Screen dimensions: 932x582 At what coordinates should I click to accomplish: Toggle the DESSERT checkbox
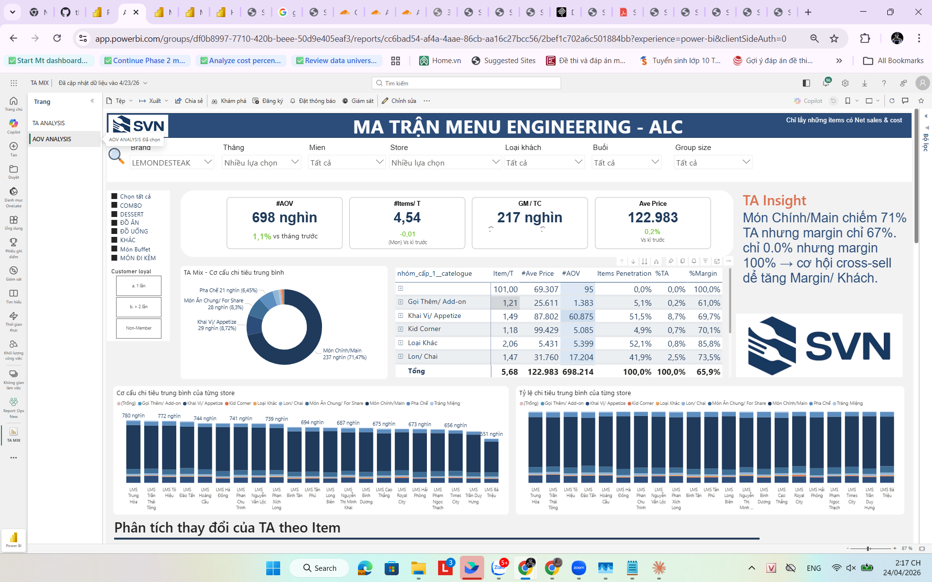coord(115,214)
